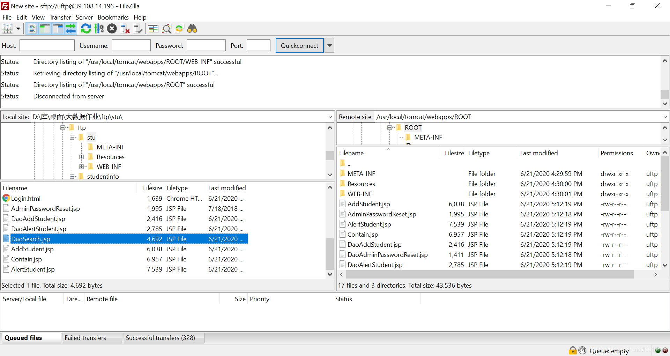Click the Password input field
This screenshot has height=356, width=670.
click(x=206, y=45)
